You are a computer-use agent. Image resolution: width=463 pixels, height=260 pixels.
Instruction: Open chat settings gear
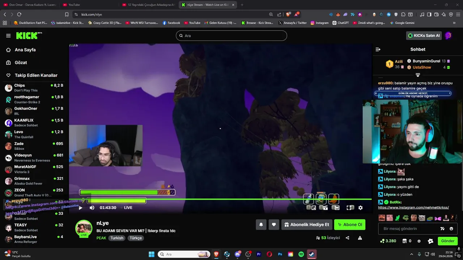click(x=419, y=241)
